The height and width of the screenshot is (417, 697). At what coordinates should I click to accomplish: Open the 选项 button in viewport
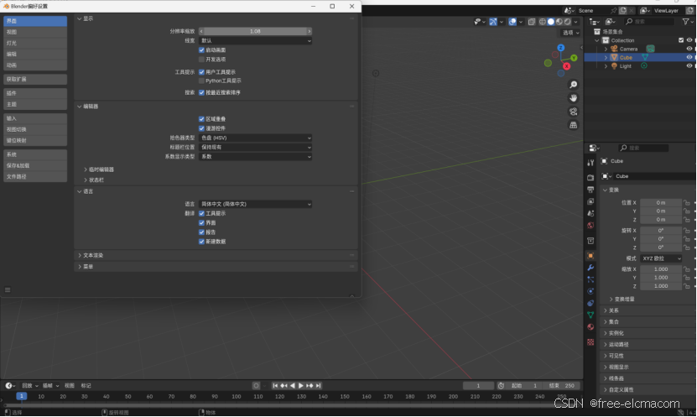coord(570,33)
